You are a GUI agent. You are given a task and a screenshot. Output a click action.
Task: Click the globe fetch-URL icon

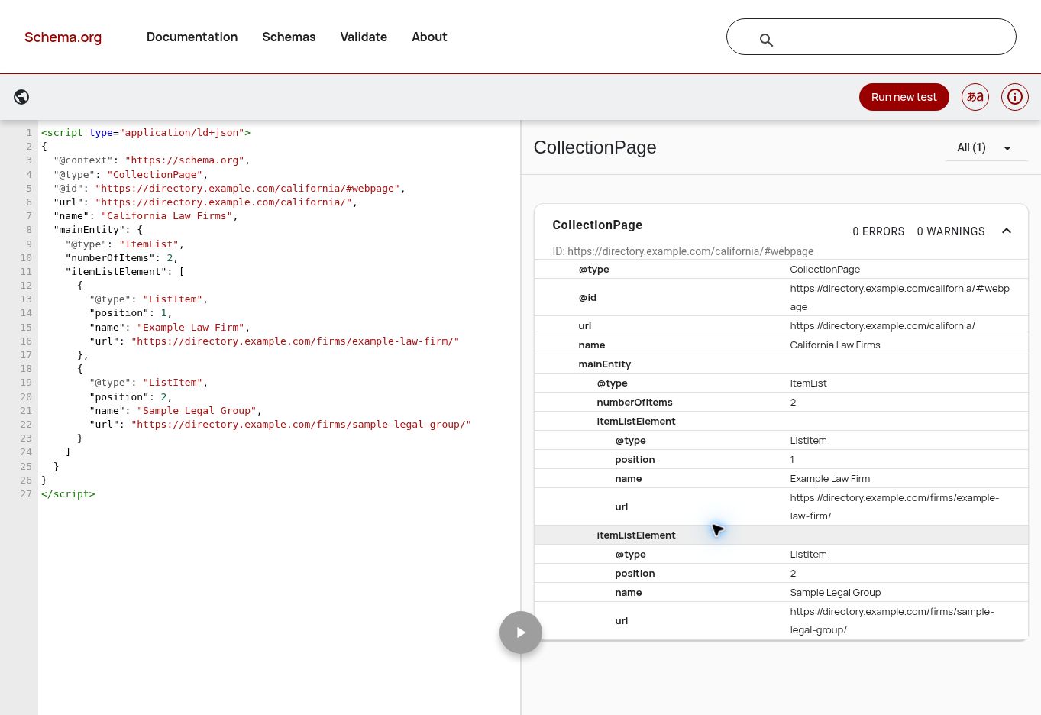click(21, 97)
